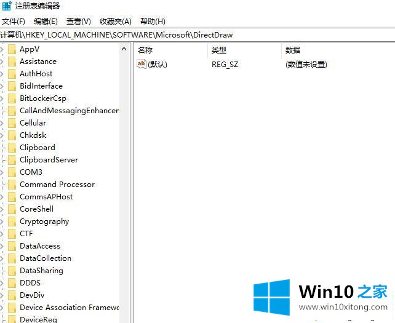Select the ClipboardServer key label
This screenshot has height=323, width=395.
49,160
